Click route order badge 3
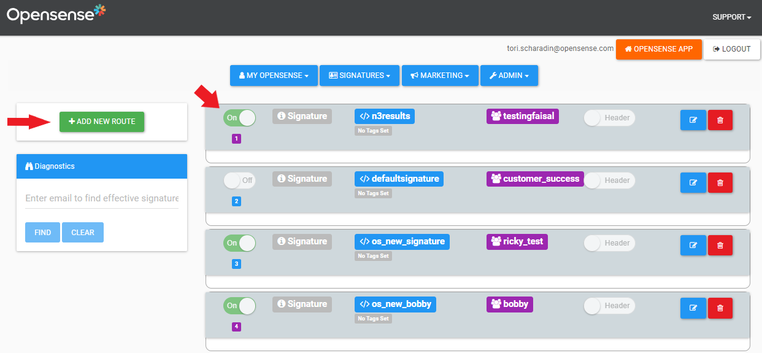Image resolution: width=762 pixels, height=353 pixels. (237, 264)
